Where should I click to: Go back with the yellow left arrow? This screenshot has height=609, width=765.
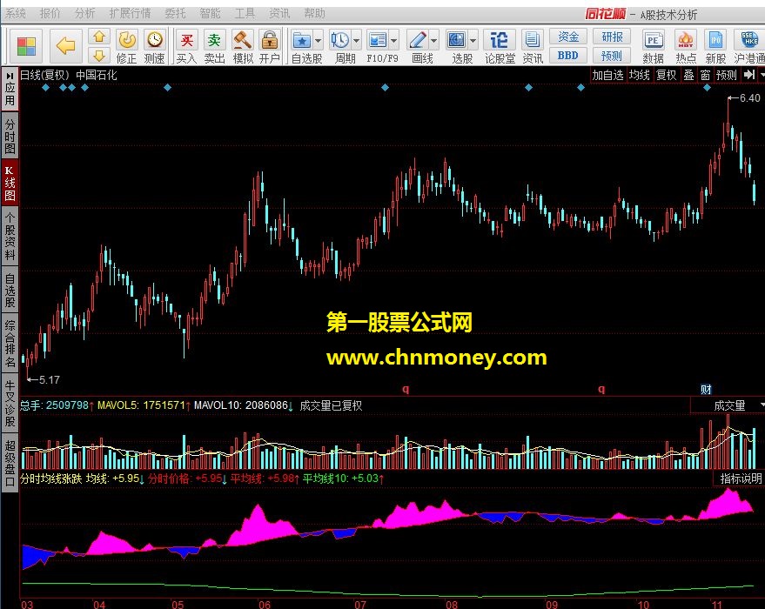(x=65, y=46)
